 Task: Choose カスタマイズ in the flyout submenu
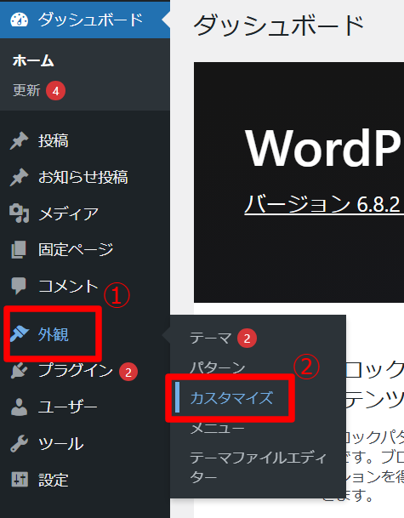tap(231, 398)
